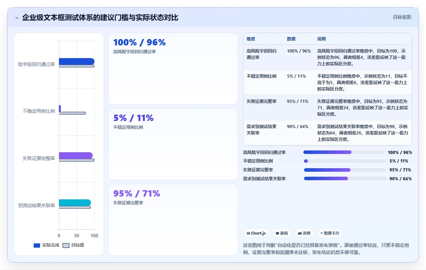
Task: Click the explanation for 失败证据完整率 row
Action: (363, 108)
